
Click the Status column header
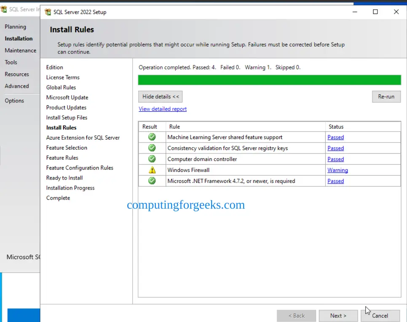pos(363,126)
